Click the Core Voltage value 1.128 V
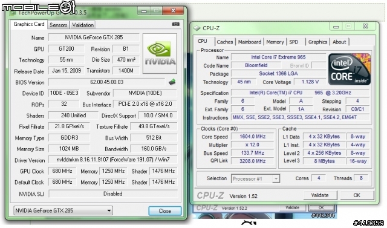 coord(310,82)
